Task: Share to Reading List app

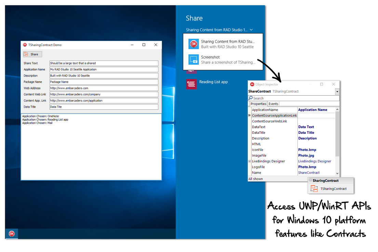Action: 213,82
